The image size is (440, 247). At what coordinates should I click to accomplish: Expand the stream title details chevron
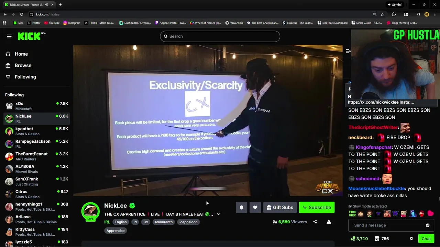pos(218,214)
